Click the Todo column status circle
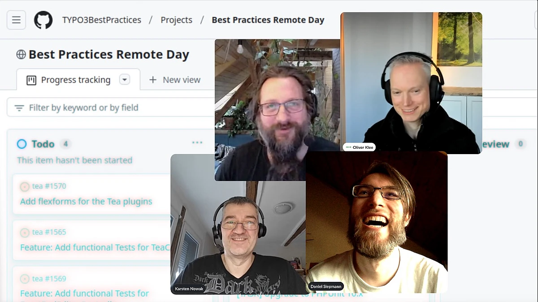This screenshot has height=302, width=538. [22, 144]
